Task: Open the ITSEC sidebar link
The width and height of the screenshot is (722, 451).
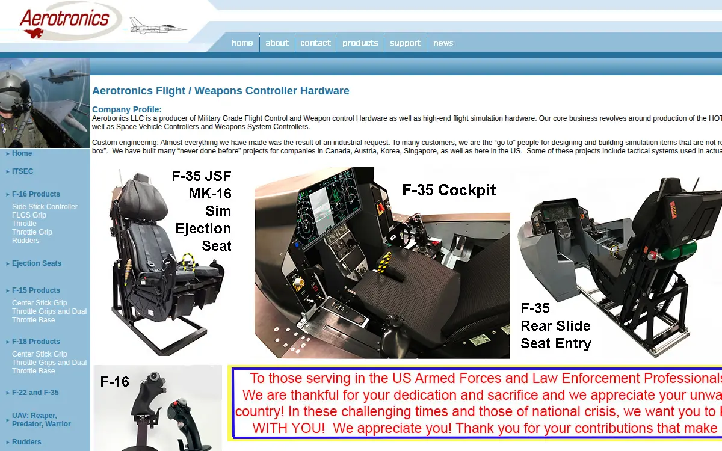Action: [23, 171]
